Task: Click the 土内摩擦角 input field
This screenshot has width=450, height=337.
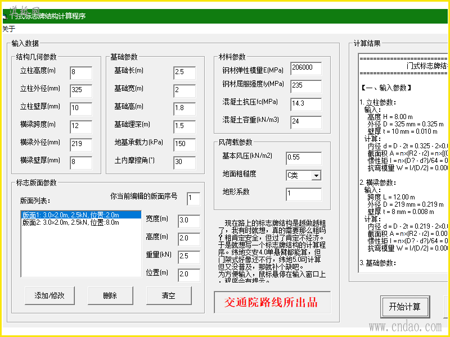Action: (x=184, y=163)
